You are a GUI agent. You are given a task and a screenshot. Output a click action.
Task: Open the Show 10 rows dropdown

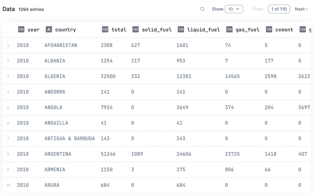(x=234, y=9)
